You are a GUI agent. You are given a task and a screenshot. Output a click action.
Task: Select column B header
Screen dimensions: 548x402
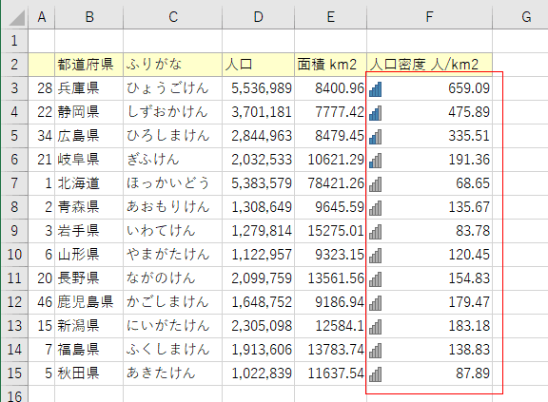click(x=89, y=17)
